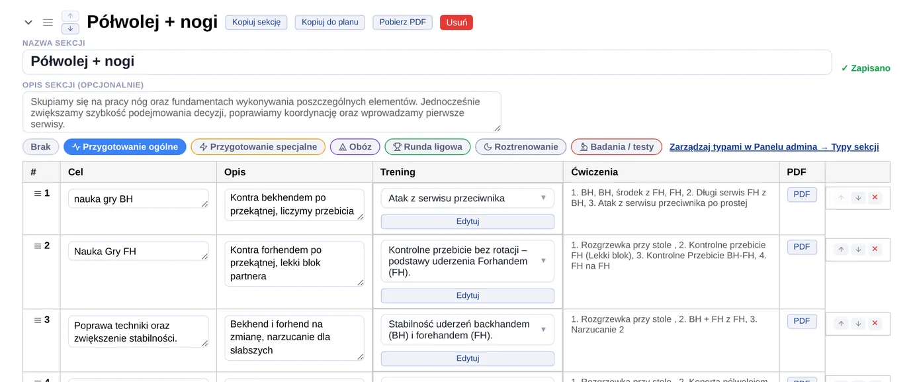913x382 pixels.
Task: Click the section drag handle beside the title
Action: (x=48, y=23)
